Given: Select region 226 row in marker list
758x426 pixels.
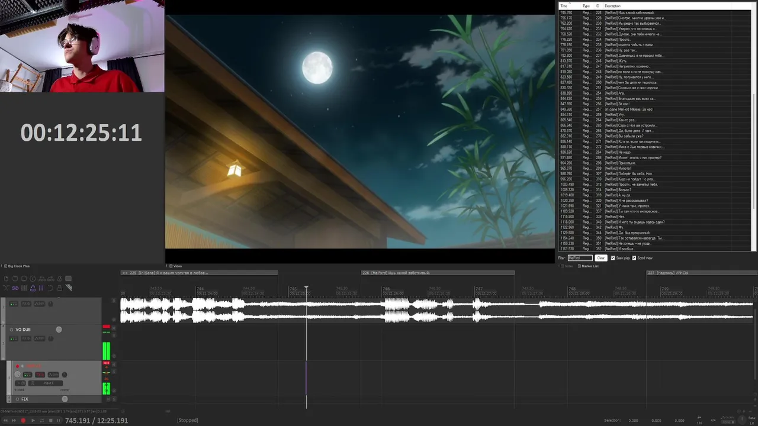Looking at the screenshot, I should tap(654, 12).
